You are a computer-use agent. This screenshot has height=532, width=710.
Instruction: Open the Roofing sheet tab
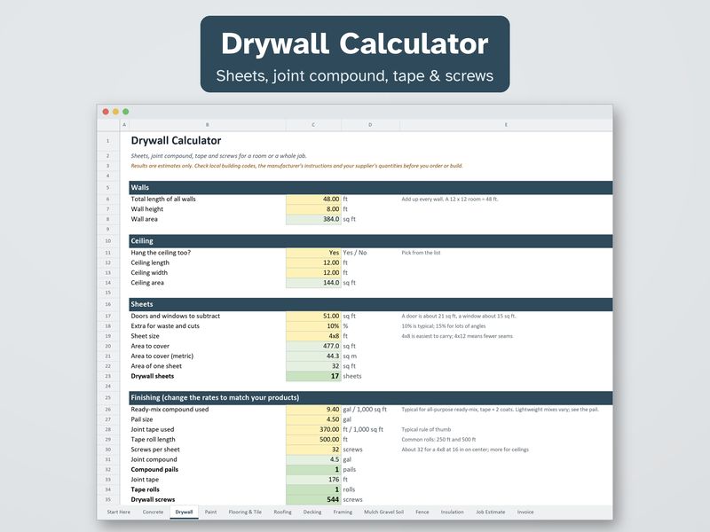click(x=282, y=512)
